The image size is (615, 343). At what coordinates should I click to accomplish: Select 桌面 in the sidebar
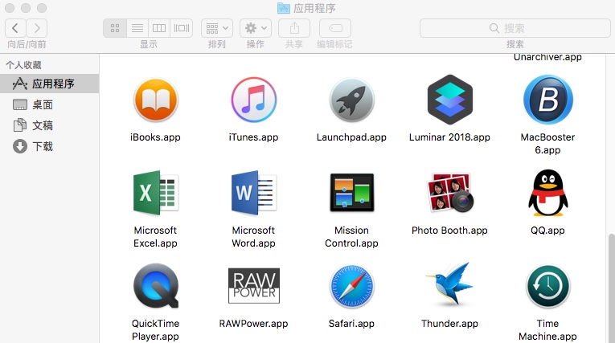(x=49, y=104)
